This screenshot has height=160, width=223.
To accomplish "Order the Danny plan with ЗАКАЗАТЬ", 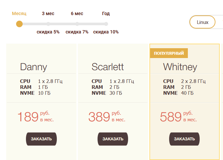I will [x=41, y=139].
